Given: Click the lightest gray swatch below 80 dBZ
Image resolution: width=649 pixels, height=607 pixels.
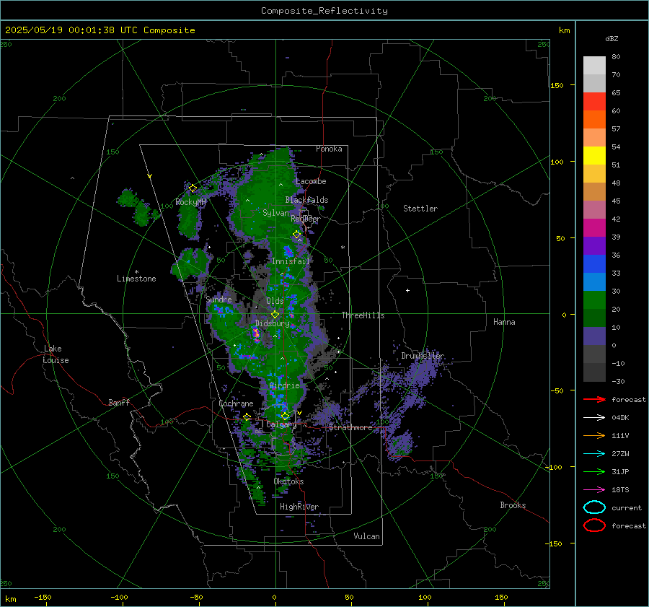Looking at the screenshot, I should point(594,66).
